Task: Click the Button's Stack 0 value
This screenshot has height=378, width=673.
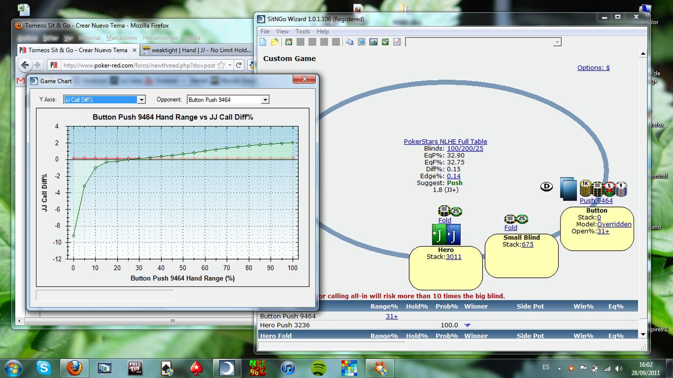Action: click(x=599, y=217)
